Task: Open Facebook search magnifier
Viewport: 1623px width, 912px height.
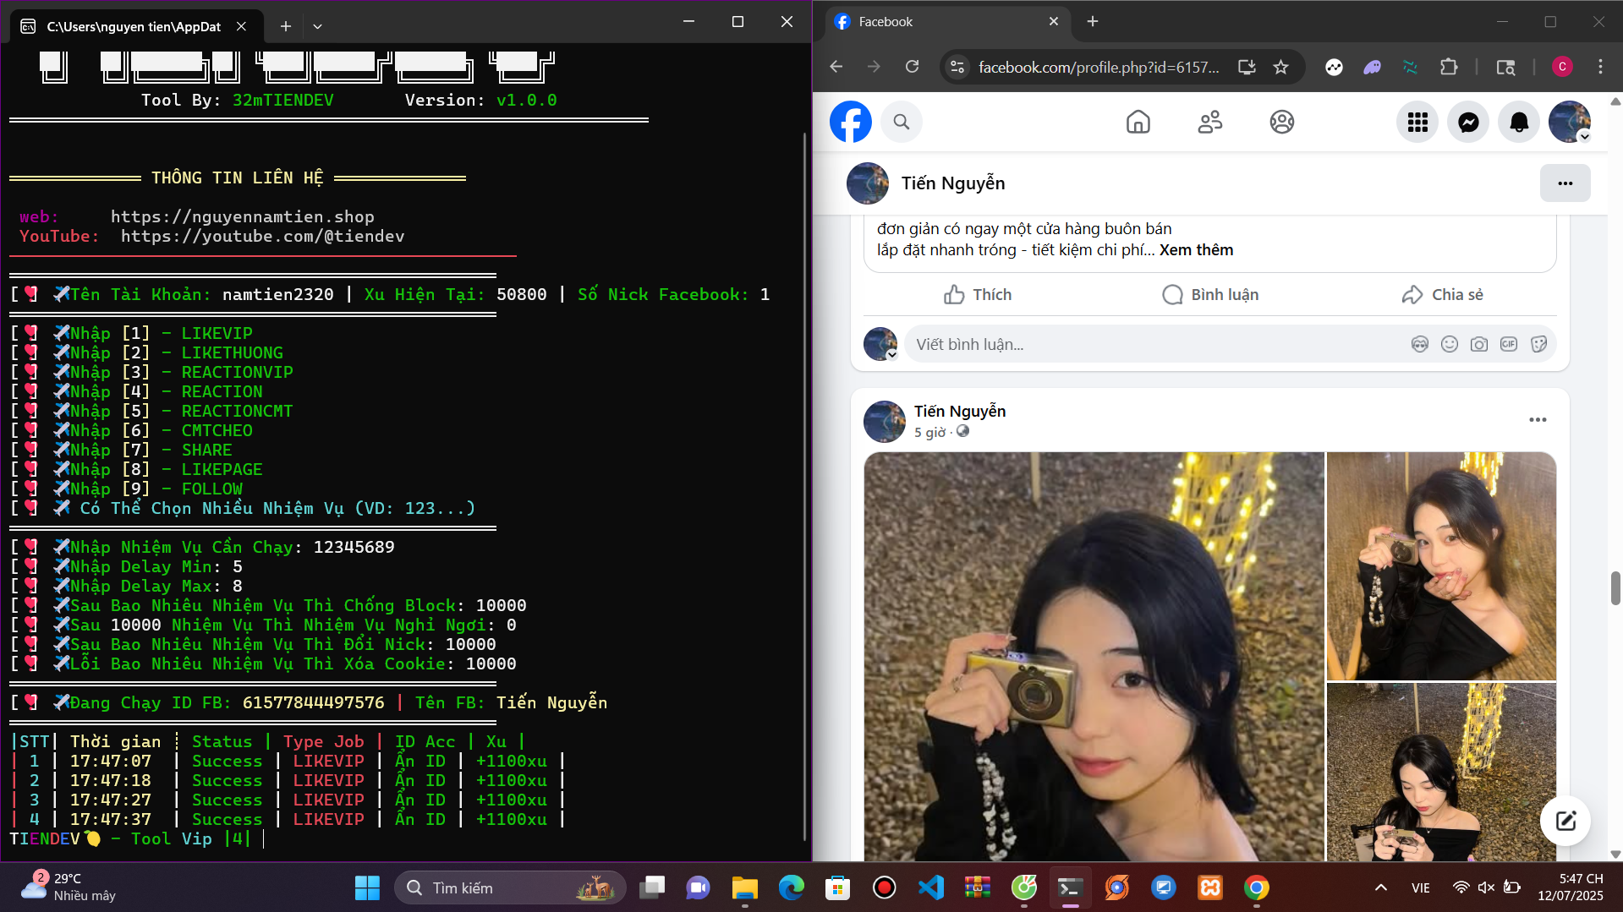Action: [x=902, y=122]
